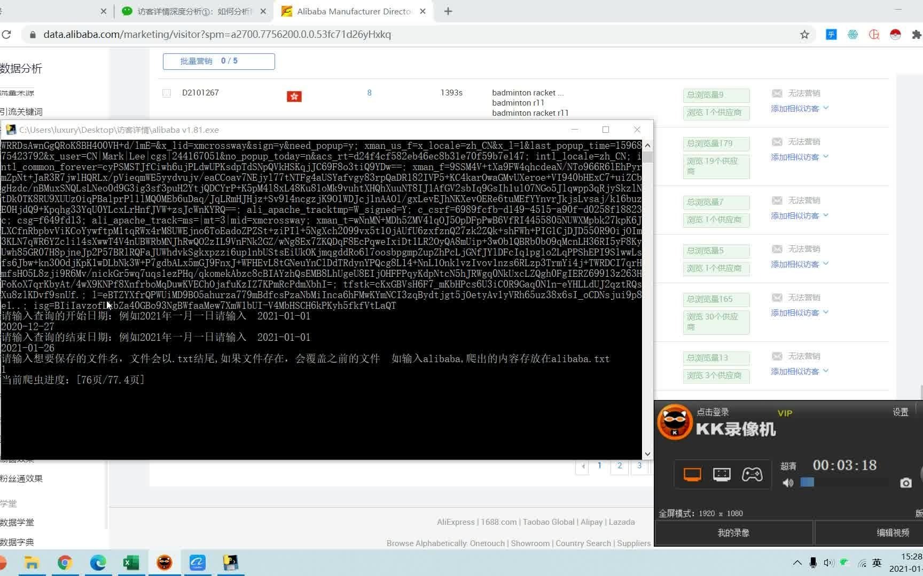Click the blue translate extension icon

coord(831,35)
